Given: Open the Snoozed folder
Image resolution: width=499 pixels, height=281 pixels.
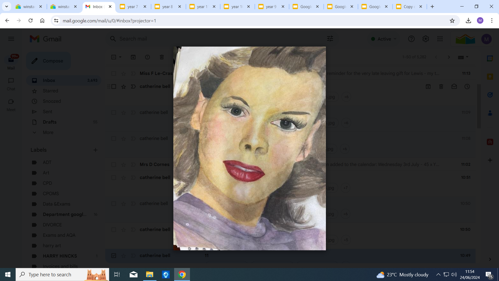Looking at the screenshot, I should [x=64, y=101].
